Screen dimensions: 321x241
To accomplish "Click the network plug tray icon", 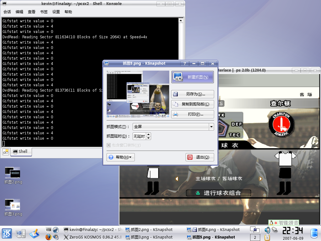I will pyautogui.click(x=275, y=230).
